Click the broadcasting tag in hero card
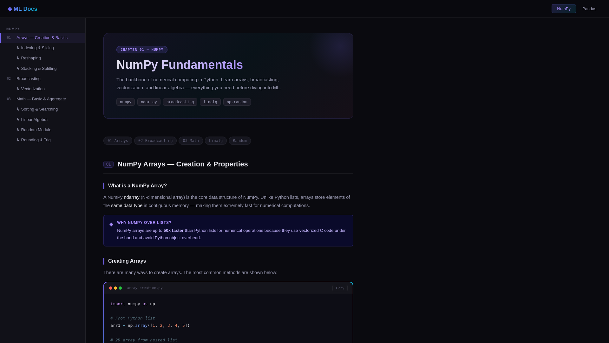The width and height of the screenshot is (609, 343). 180,102
